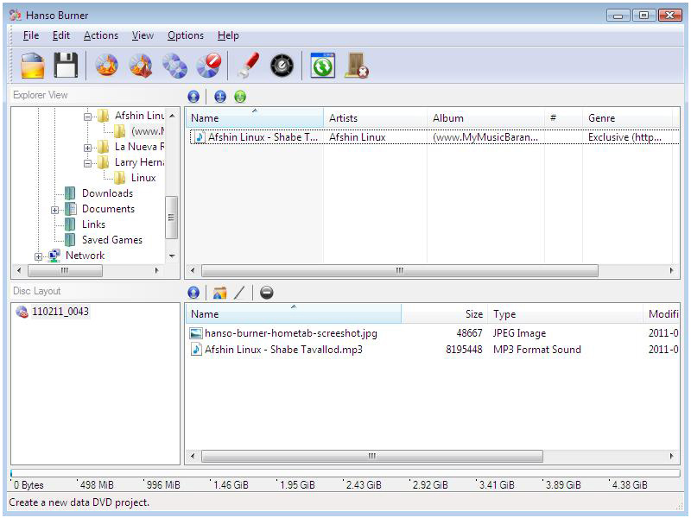The image size is (691, 518).
Task: Open the Actions menu
Action: coord(101,35)
